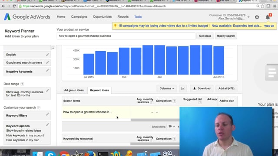Go back using the browser back arrow
The width and height of the screenshot is (278, 156).
point(3,6)
